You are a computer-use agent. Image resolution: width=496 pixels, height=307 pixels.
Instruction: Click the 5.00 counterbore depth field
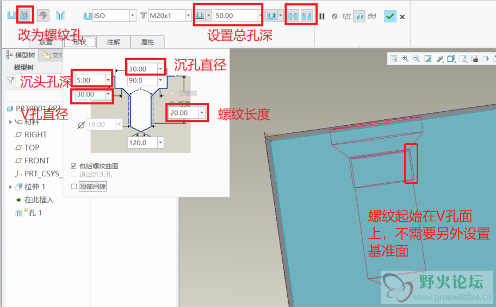[90, 80]
